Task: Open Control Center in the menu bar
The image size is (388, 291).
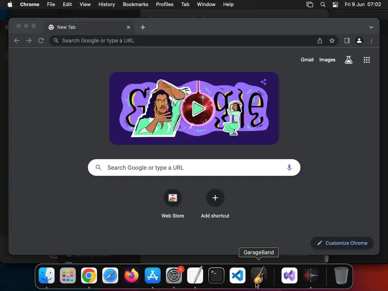Action: click(x=335, y=5)
